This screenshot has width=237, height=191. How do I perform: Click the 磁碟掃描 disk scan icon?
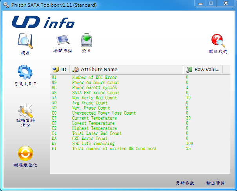63,40
